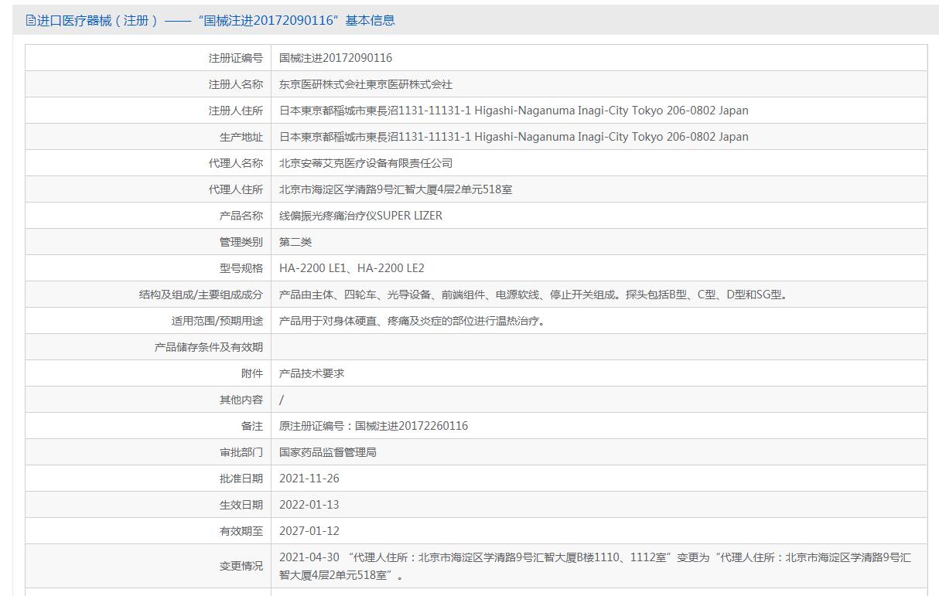Select the label 型号规格
This screenshot has height=596, width=939.
click(241, 268)
